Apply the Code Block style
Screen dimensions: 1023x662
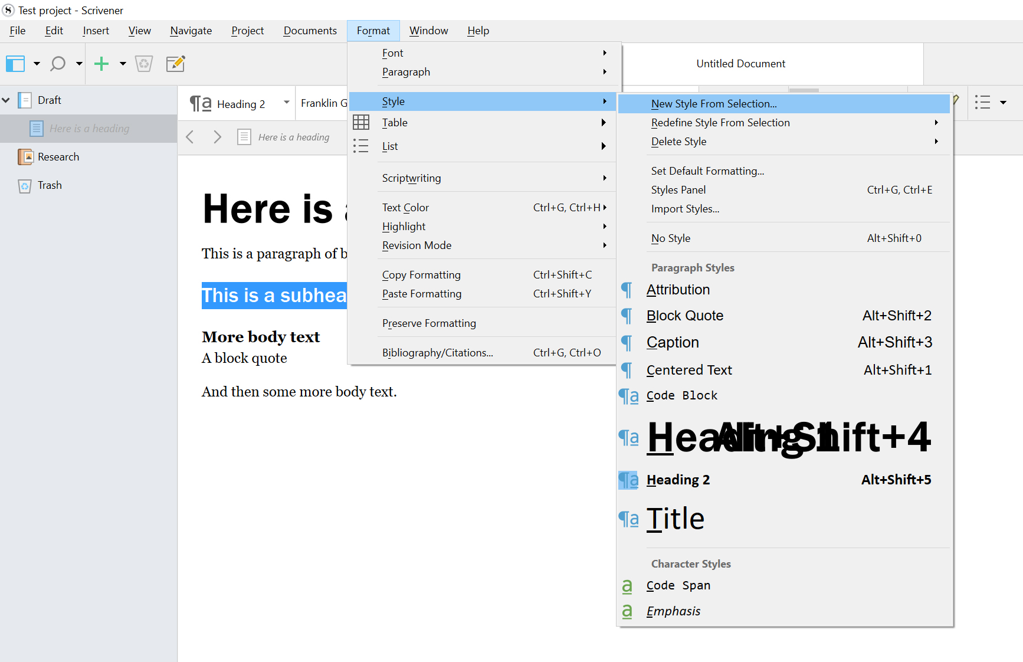(x=784, y=396)
